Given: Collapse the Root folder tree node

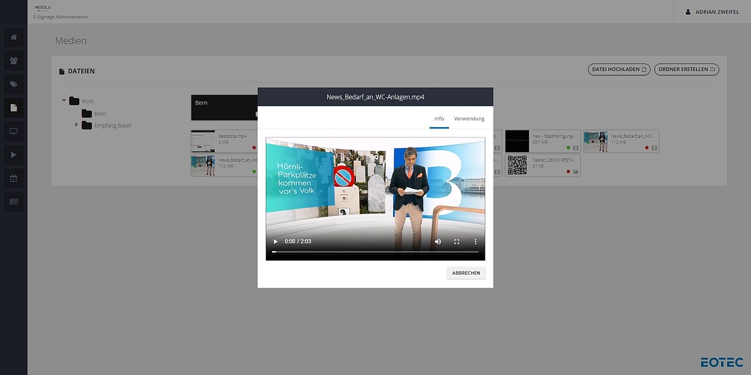Looking at the screenshot, I should [64, 101].
